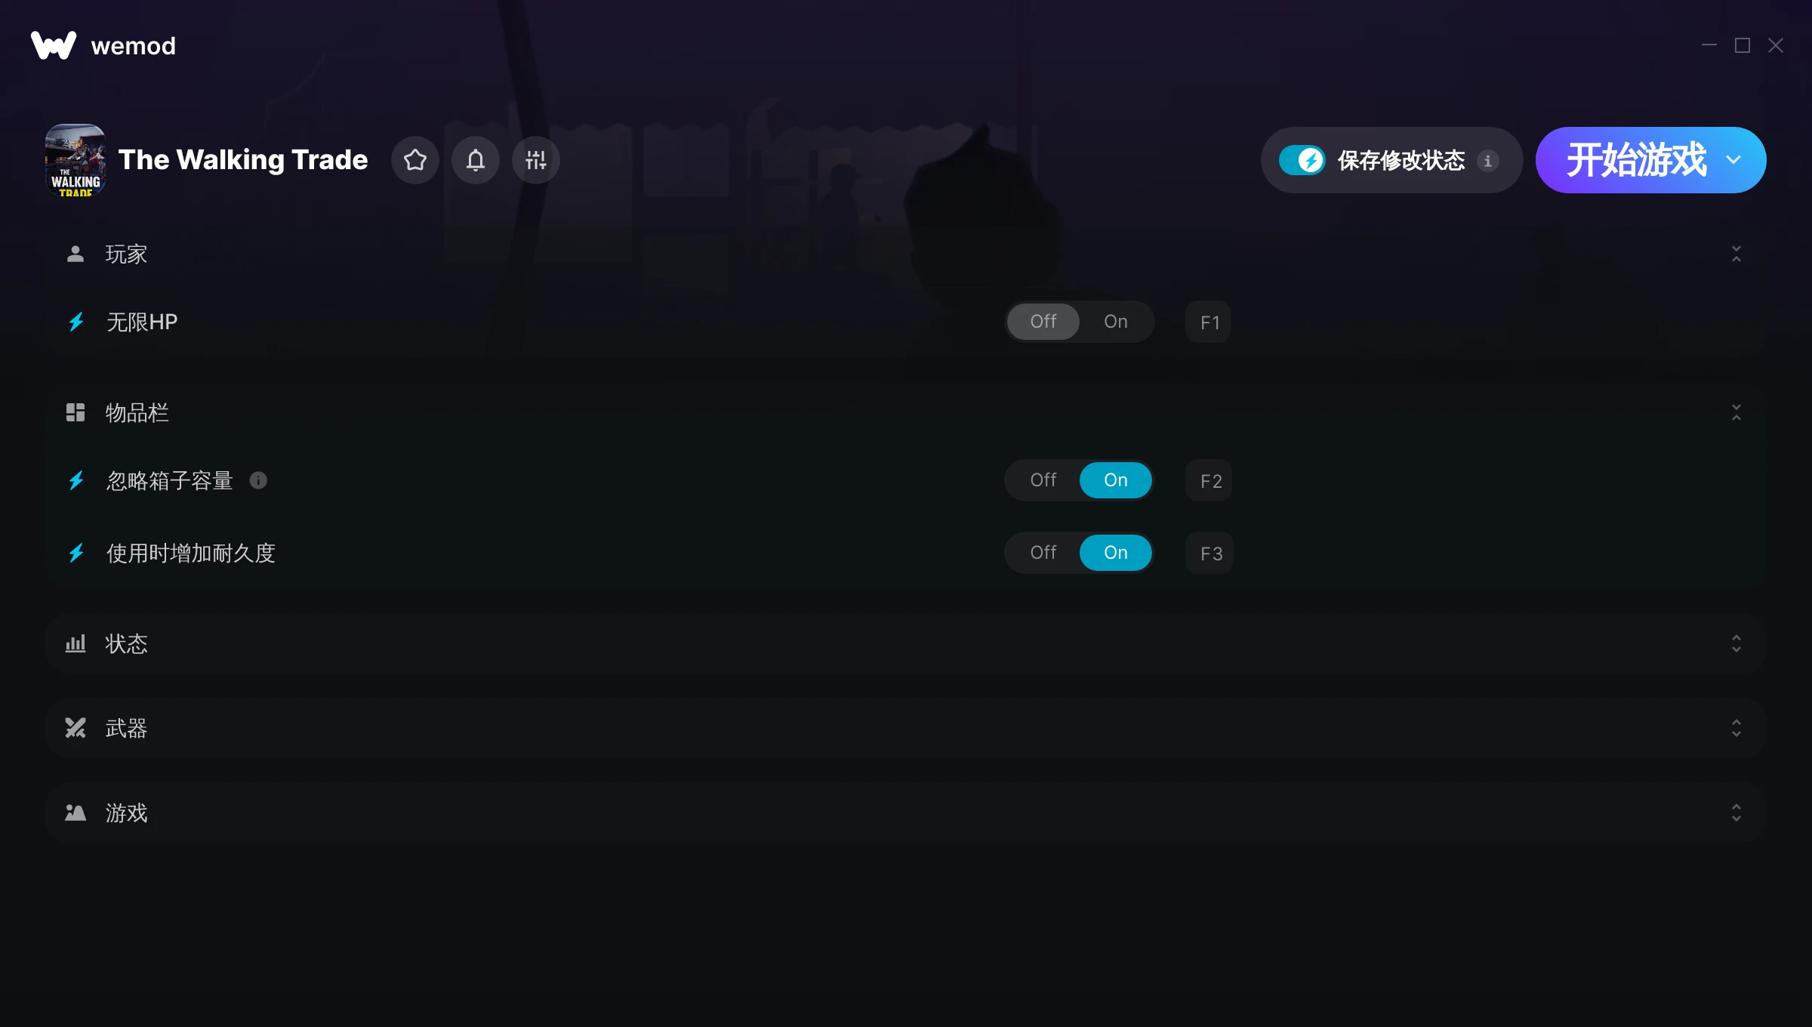
Task: Click The Walking Trade game thumbnail
Action: point(75,160)
